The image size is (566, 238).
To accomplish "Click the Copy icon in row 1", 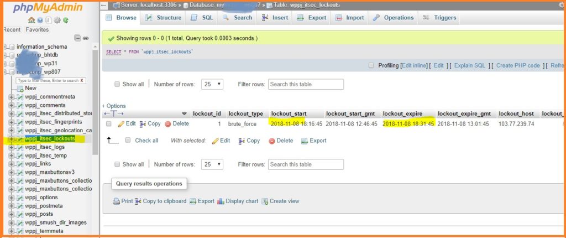I will 143,123.
